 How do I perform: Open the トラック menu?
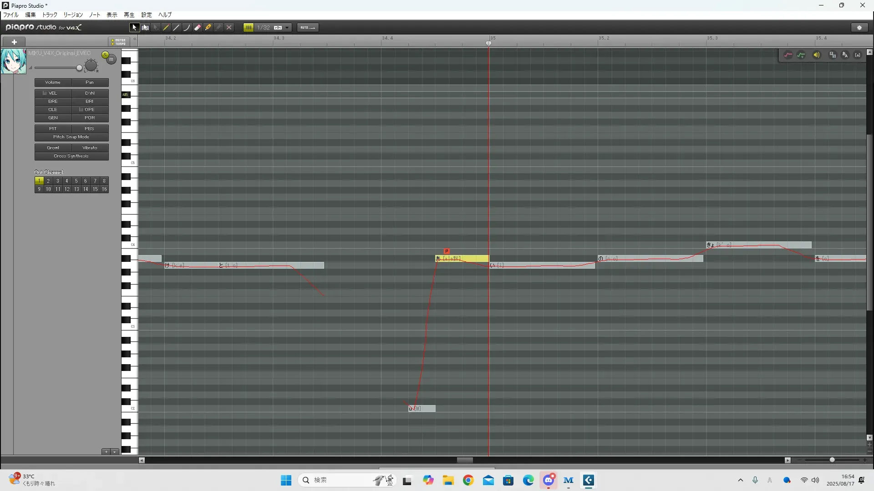50,15
